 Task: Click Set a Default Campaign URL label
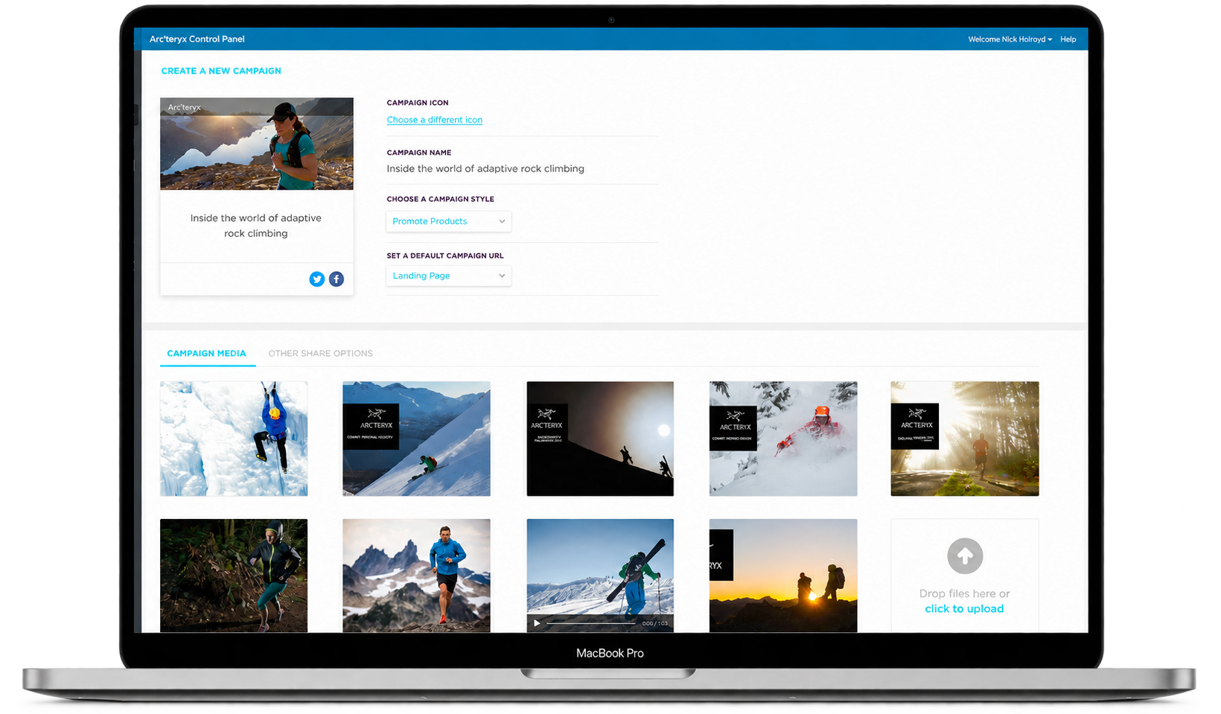(445, 255)
